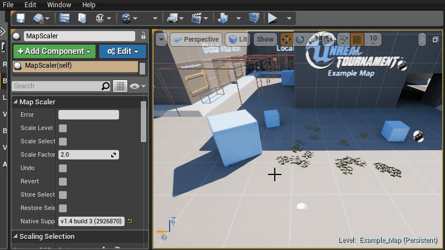The height and width of the screenshot is (250, 445).
Task: Click the Cinematics clapperboard icon
Action: click(x=196, y=18)
